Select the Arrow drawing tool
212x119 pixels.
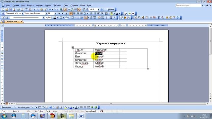36,107
